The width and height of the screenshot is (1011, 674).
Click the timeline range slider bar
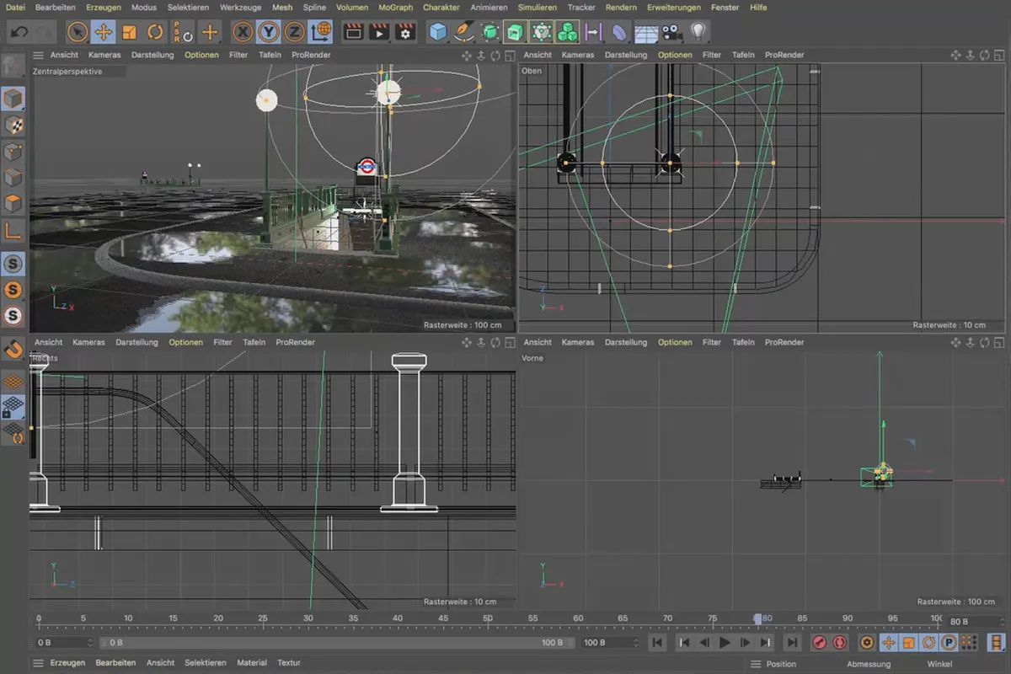pyautogui.click(x=335, y=643)
